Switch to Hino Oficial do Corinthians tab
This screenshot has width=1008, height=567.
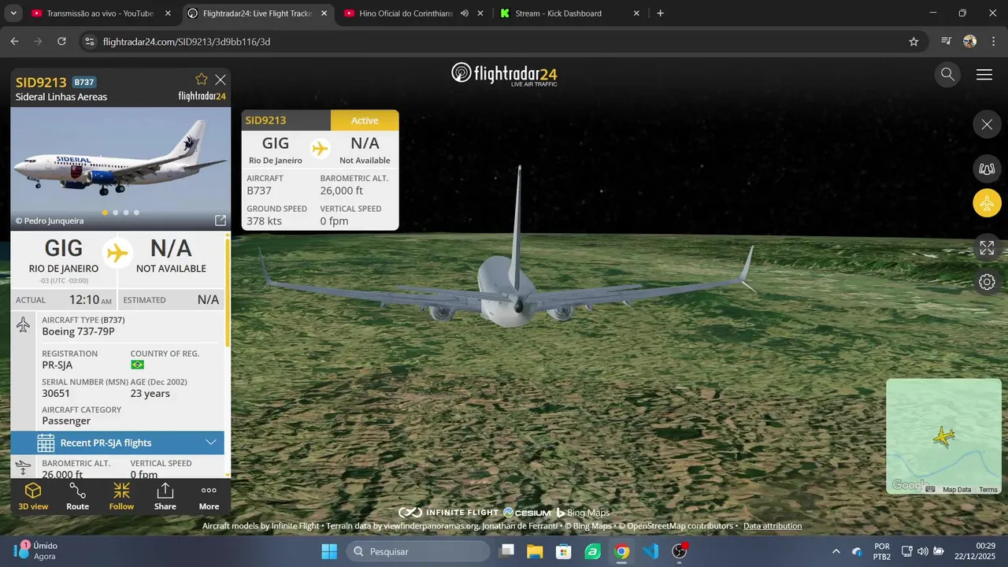405,13
